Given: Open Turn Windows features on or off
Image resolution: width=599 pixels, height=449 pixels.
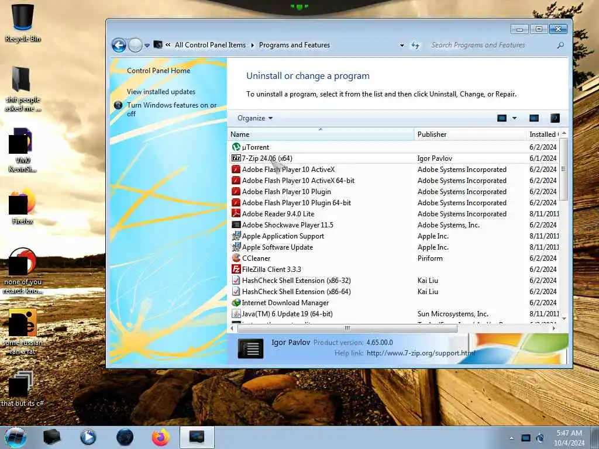Looking at the screenshot, I should [x=171, y=109].
